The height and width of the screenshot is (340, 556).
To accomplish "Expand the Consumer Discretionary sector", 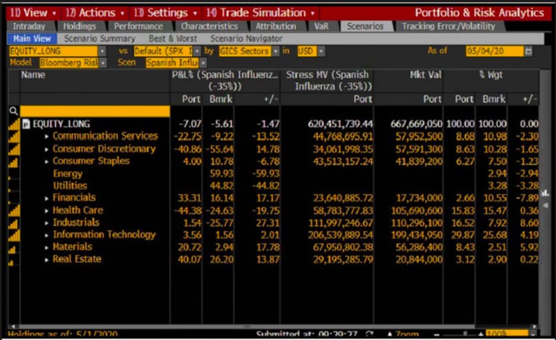I will (46, 149).
